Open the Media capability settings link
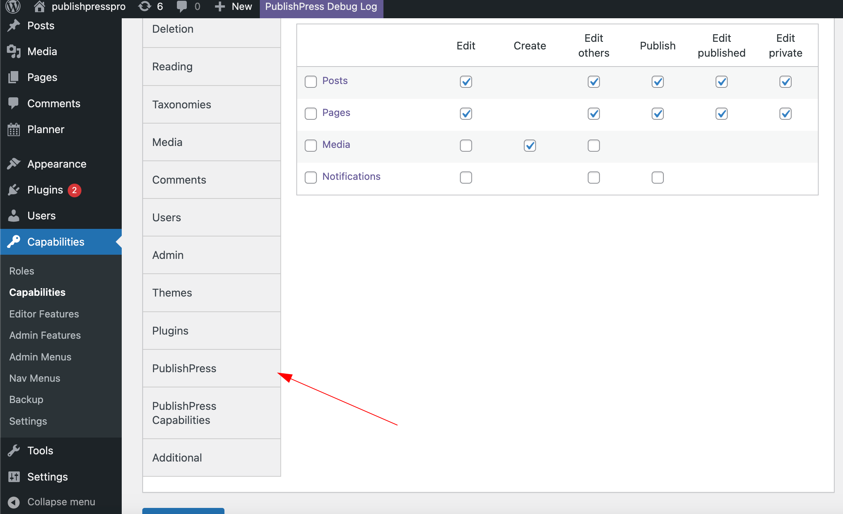Image resolution: width=843 pixels, height=514 pixels. point(336,144)
